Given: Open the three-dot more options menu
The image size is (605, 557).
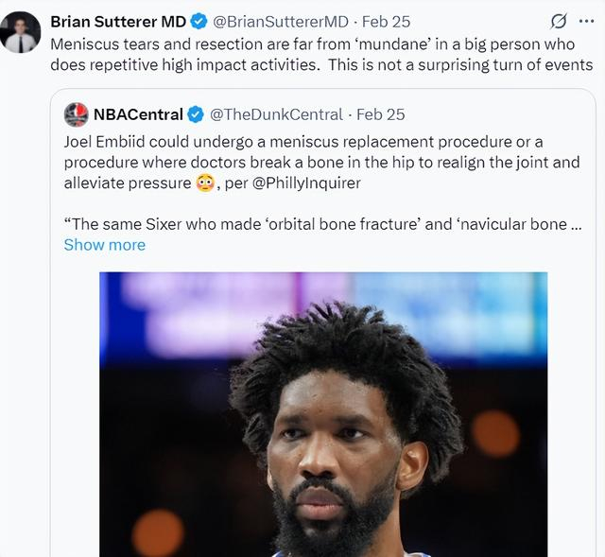Looking at the screenshot, I should [x=588, y=21].
